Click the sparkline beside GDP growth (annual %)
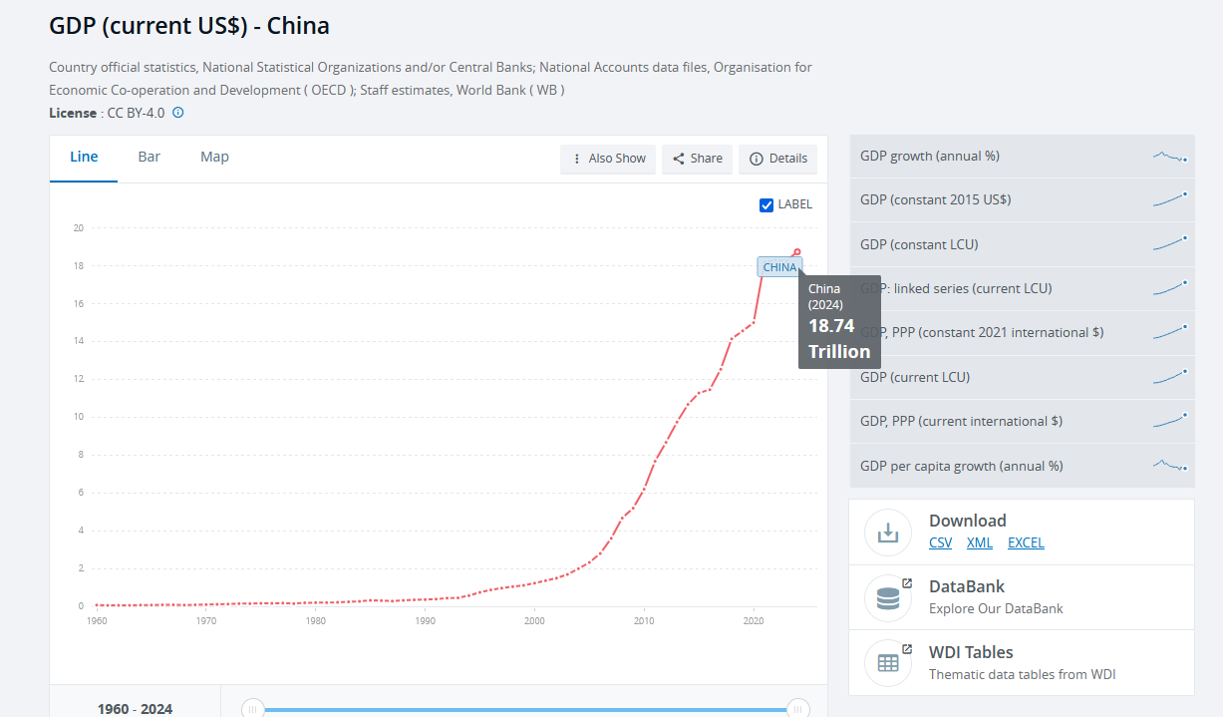The image size is (1223, 717). (x=1170, y=157)
